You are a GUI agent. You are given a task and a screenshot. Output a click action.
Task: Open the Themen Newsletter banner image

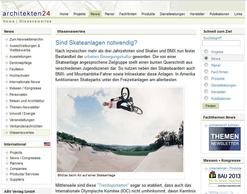pyautogui.click(x=225, y=139)
